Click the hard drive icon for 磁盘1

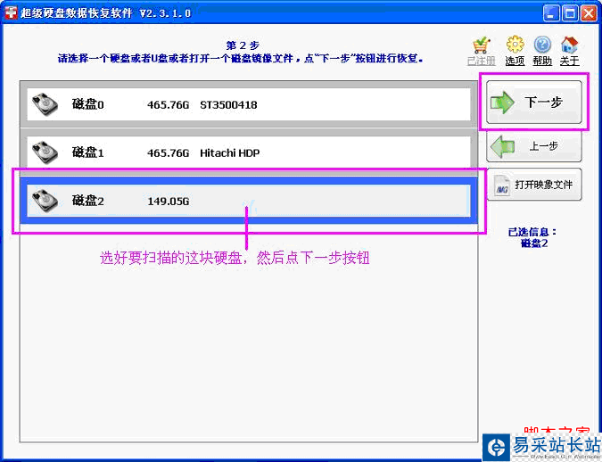click(x=45, y=153)
